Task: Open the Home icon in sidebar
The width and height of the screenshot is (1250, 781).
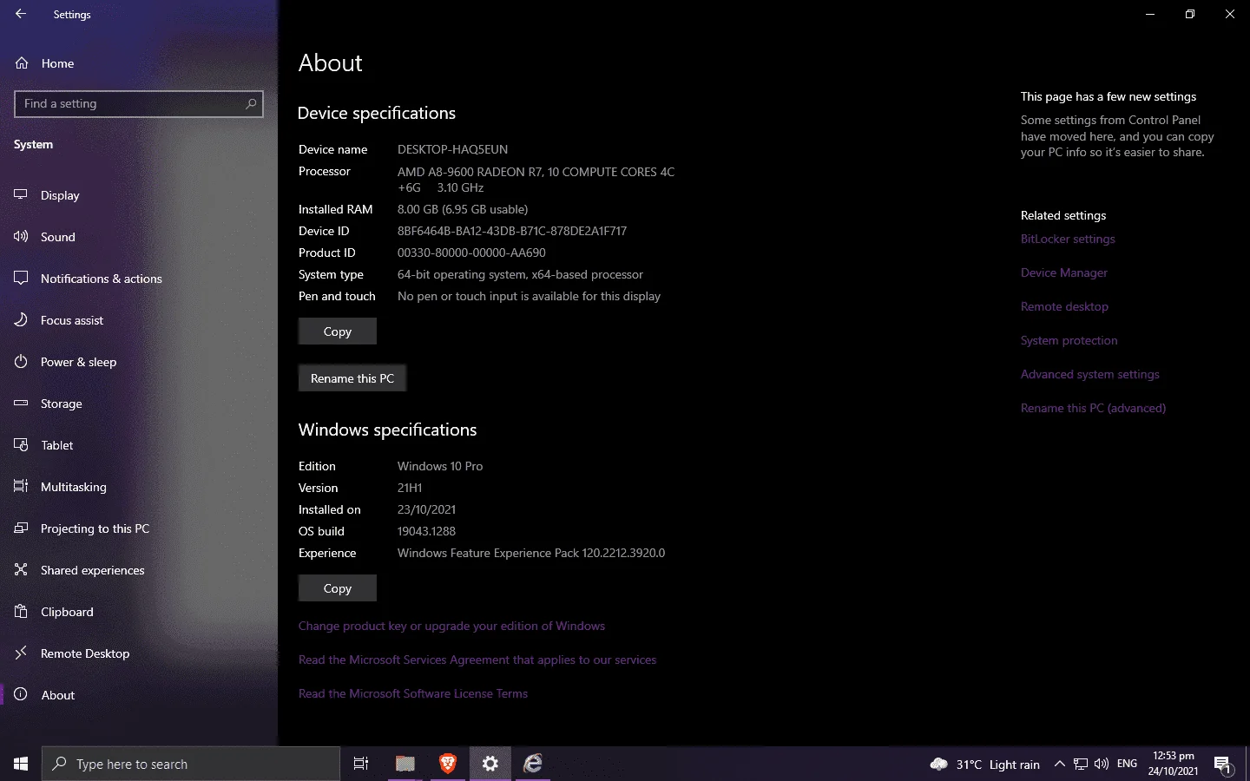Action: click(x=22, y=63)
